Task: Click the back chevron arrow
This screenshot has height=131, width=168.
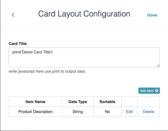Action: [x=13, y=15]
